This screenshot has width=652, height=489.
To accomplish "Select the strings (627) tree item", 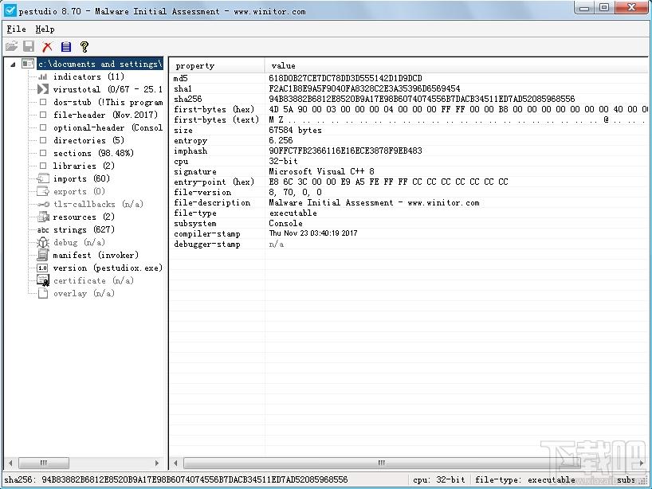I will (84, 229).
